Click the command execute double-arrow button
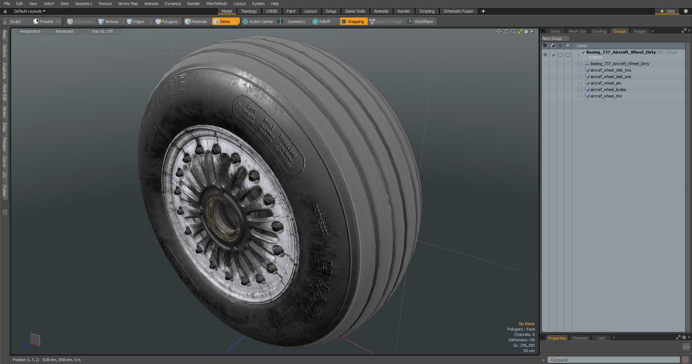Screen dimensions: 692x364 pos(686,347)
